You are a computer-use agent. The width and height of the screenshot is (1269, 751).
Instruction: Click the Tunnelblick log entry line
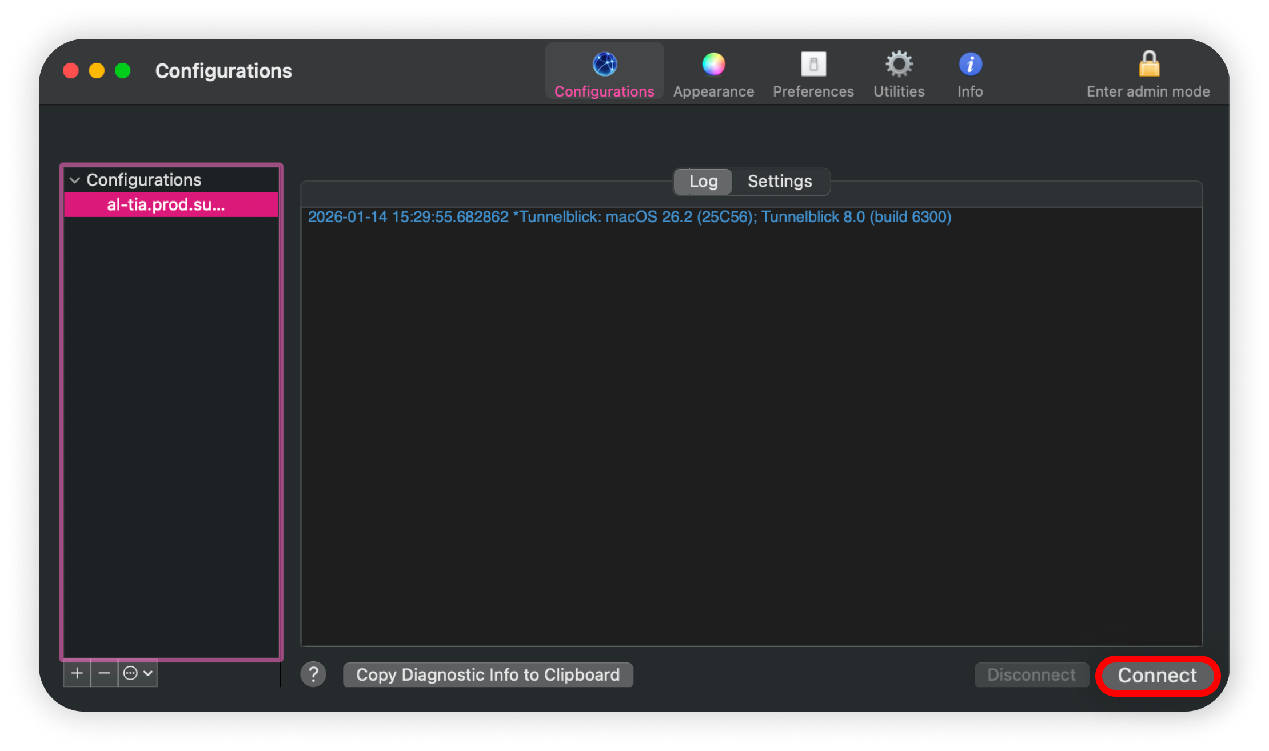[629, 218]
